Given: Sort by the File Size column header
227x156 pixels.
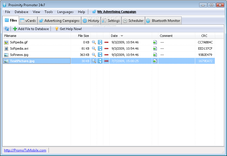Looking at the screenshot, I should pos(81,36).
